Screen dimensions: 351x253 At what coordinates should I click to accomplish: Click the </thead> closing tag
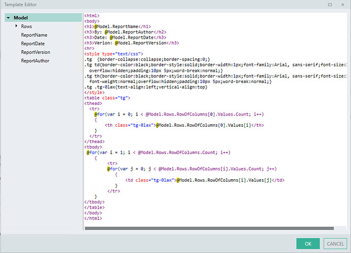point(94,142)
